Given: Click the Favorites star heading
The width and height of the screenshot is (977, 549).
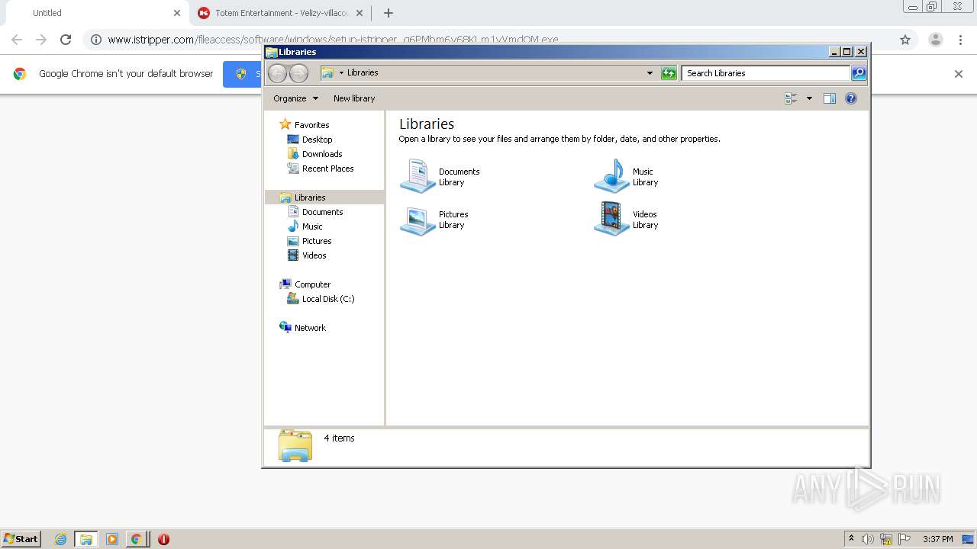Looking at the screenshot, I should (311, 125).
